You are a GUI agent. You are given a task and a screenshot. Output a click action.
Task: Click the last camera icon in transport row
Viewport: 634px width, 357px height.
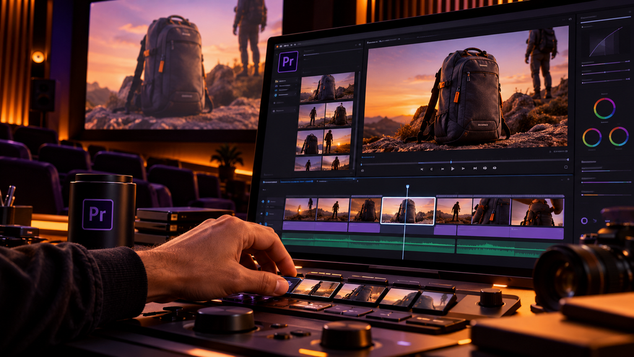(x=495, y=168)
